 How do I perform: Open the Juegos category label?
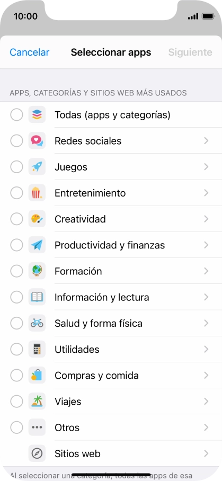(71, 167)
